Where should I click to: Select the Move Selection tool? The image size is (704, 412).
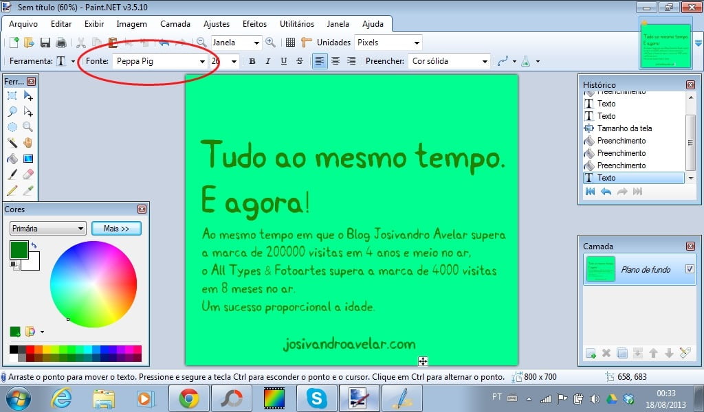tap(27, 111)
